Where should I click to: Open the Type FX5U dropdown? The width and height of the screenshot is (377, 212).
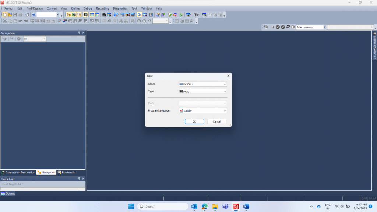coord(203,91)
